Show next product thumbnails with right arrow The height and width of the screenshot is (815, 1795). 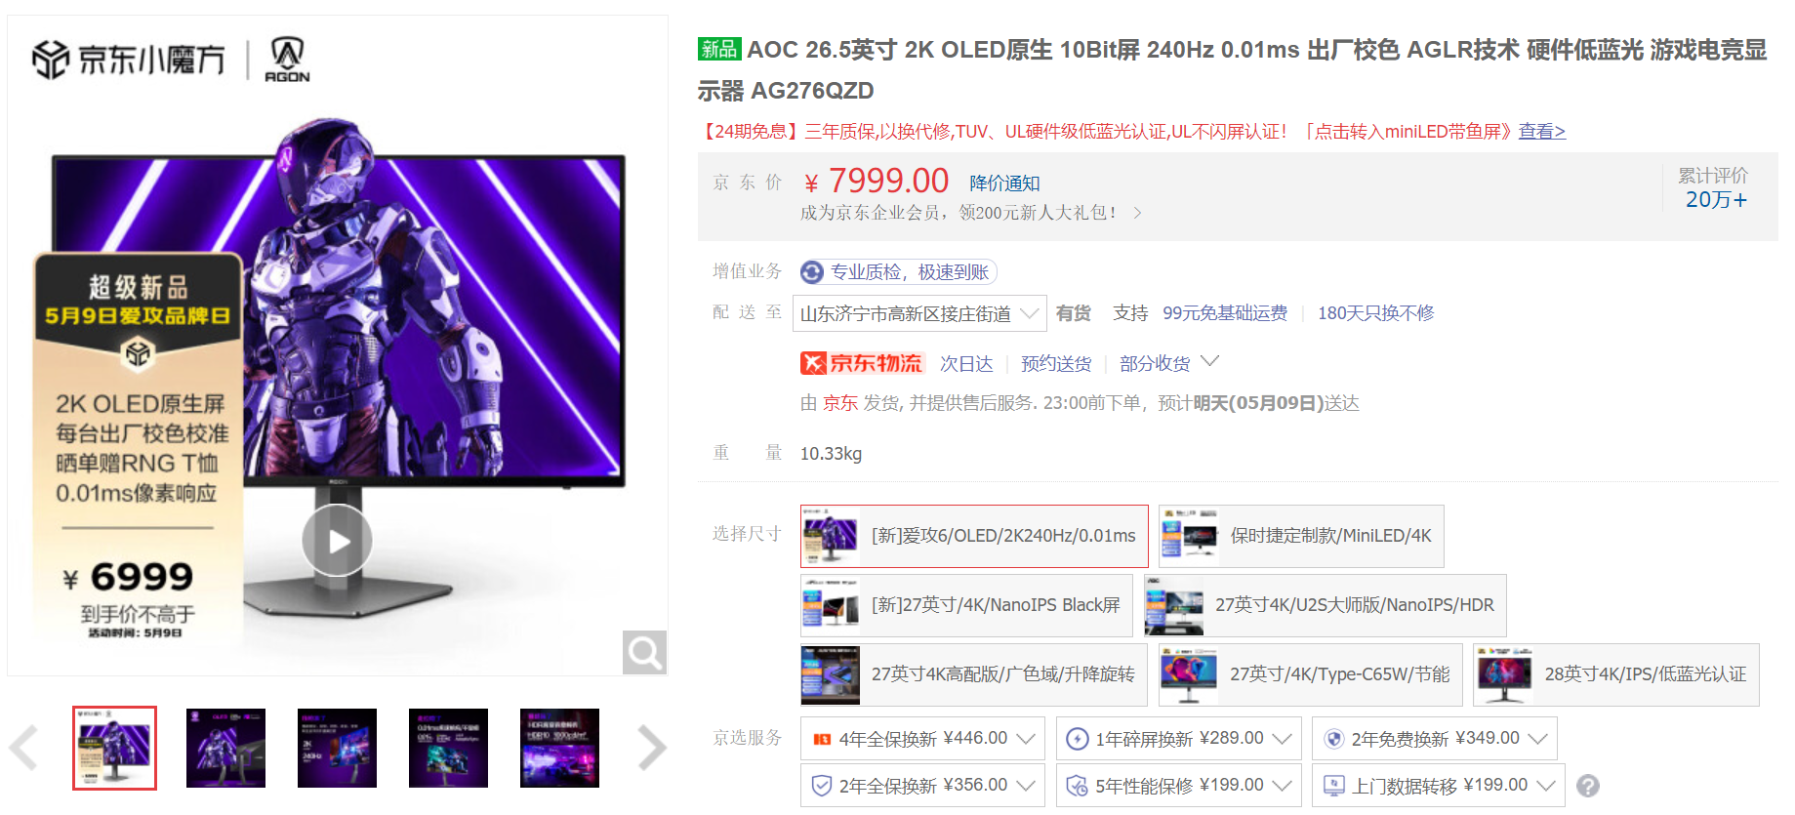coord(651,749)
